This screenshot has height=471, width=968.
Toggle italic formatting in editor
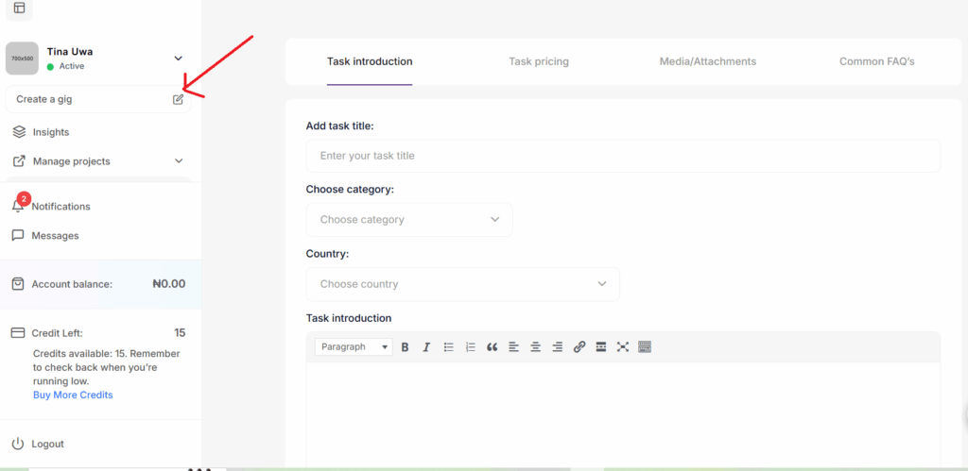[426, 347]
